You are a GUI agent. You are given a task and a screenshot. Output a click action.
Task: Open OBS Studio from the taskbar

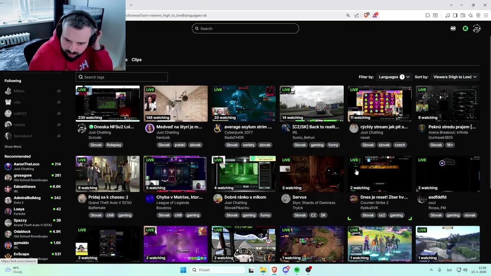pyautogui.click(x=308, y=270)
